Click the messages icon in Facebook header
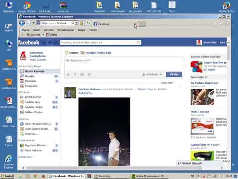The image size is (238, 179). [50, 43]
